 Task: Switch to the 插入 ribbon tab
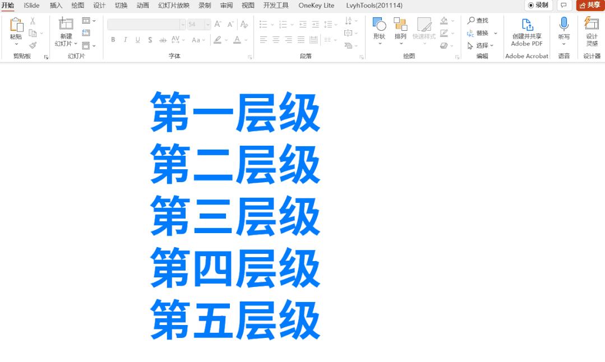click(55, 6)
